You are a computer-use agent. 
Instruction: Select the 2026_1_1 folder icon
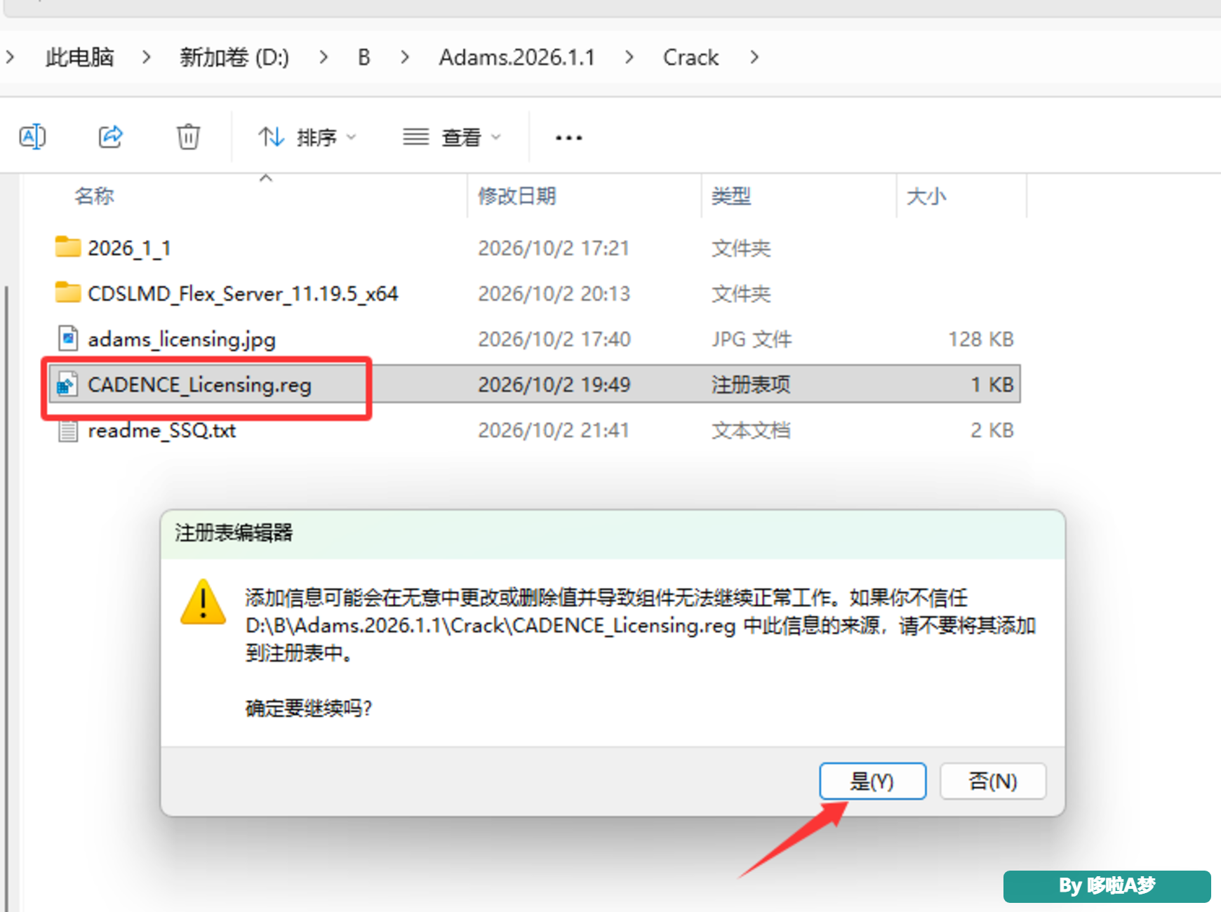(x=67, y=247)
